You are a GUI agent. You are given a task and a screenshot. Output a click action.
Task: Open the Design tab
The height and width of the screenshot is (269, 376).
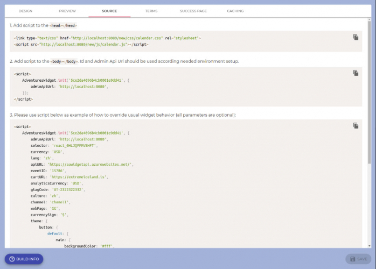coord(25,11)
